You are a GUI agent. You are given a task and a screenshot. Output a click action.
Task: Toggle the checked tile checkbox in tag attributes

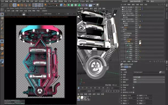pyautogui.click(x=133, y=87)
